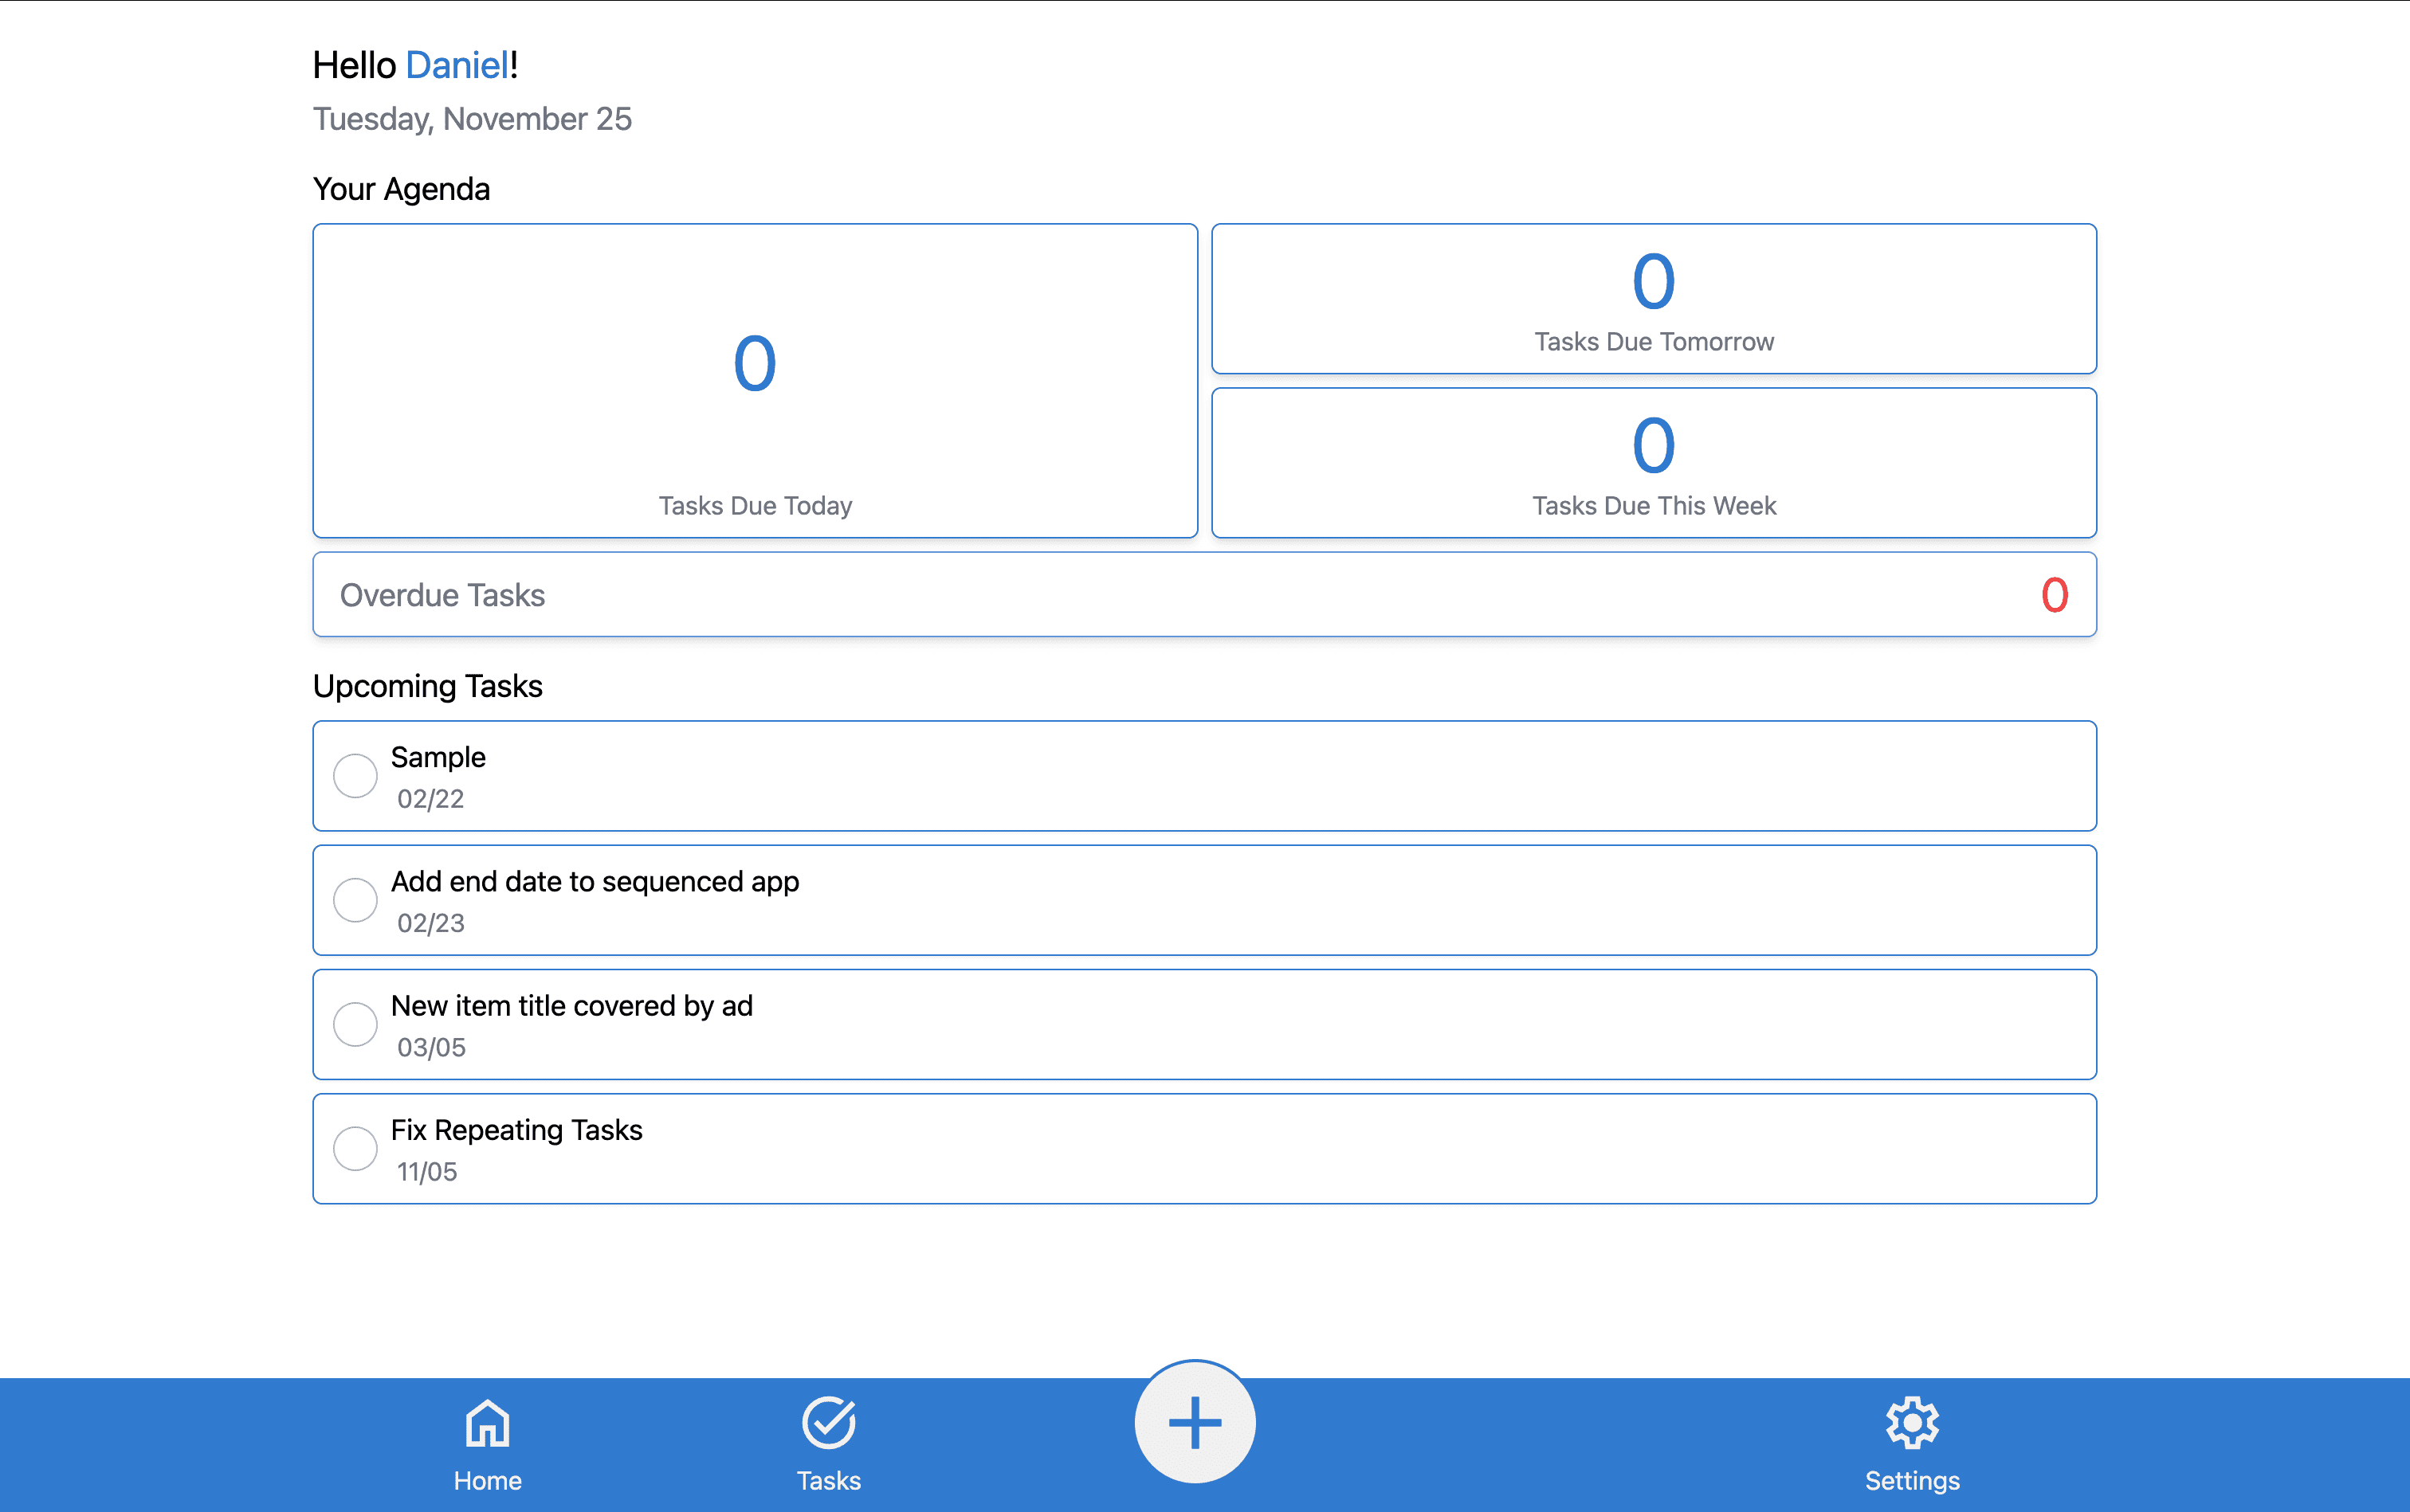This screenshot has width=2410, height=1512.
Task: Open the Tasks Due Today card
Action: click(x=756, y=381)
